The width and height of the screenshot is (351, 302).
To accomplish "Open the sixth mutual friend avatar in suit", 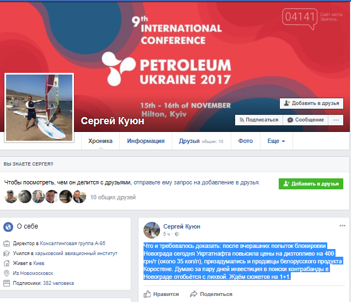I will (x=79, y=197).
